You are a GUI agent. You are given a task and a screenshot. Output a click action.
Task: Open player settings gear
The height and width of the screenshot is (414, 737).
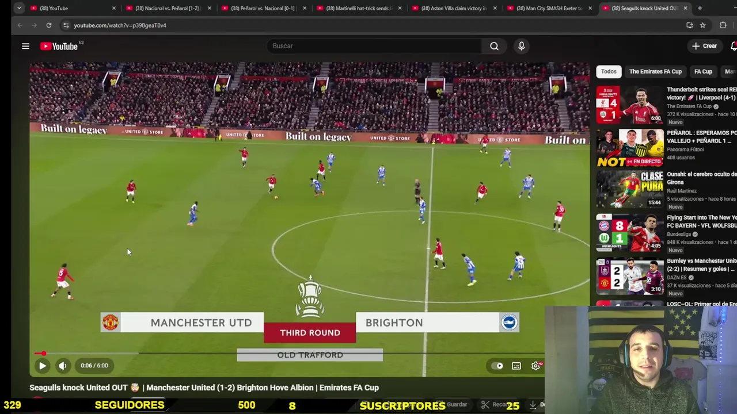coord(535,366)
